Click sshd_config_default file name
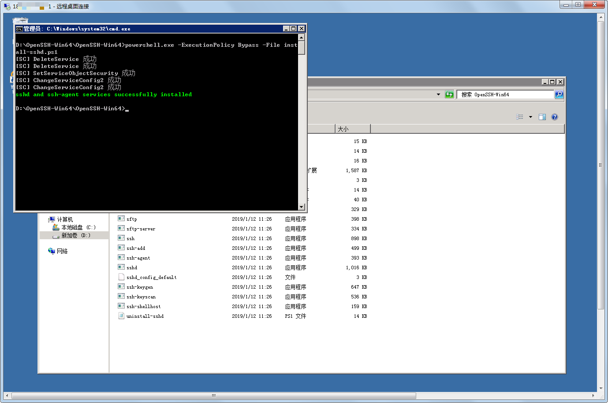 point(152,277)
